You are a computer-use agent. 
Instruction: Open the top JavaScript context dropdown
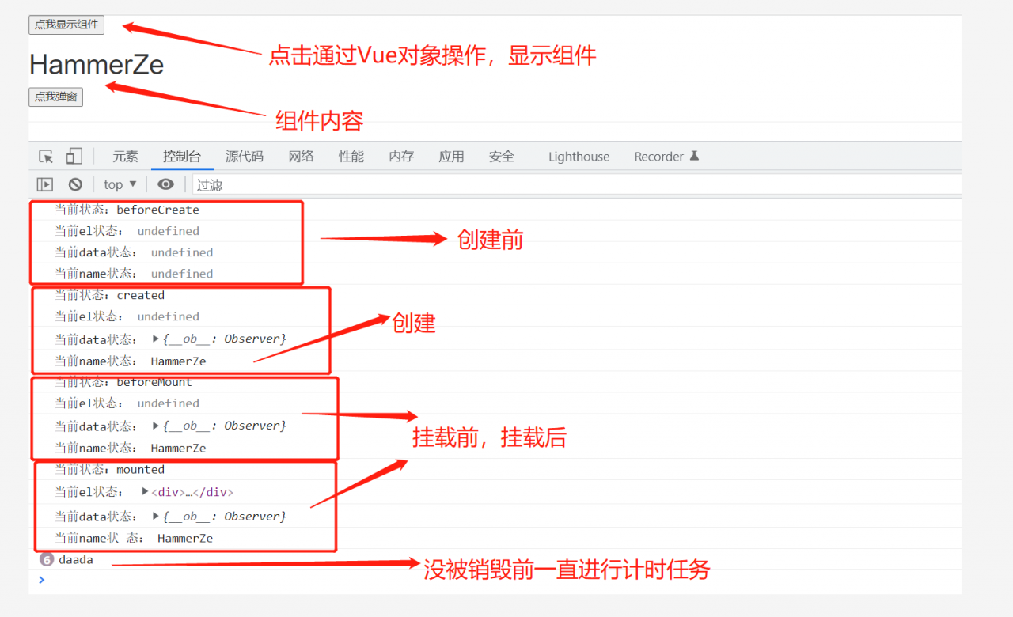[120, 184]
